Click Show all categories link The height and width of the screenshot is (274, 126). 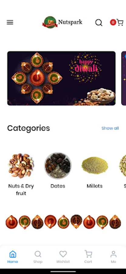(110, 128)
